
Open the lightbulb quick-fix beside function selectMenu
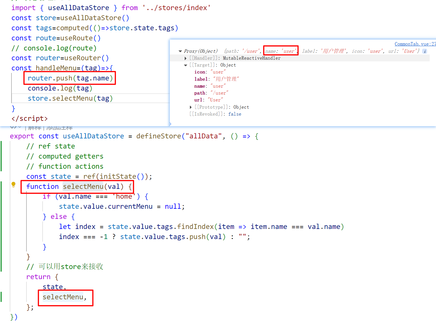coord(13,185)
